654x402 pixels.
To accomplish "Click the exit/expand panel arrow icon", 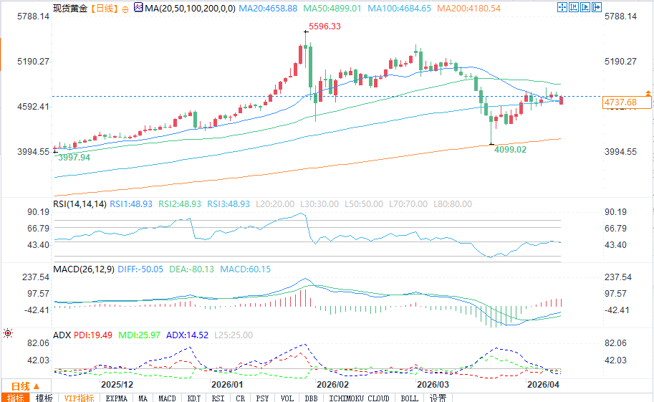I will click(x=597, y=7).
